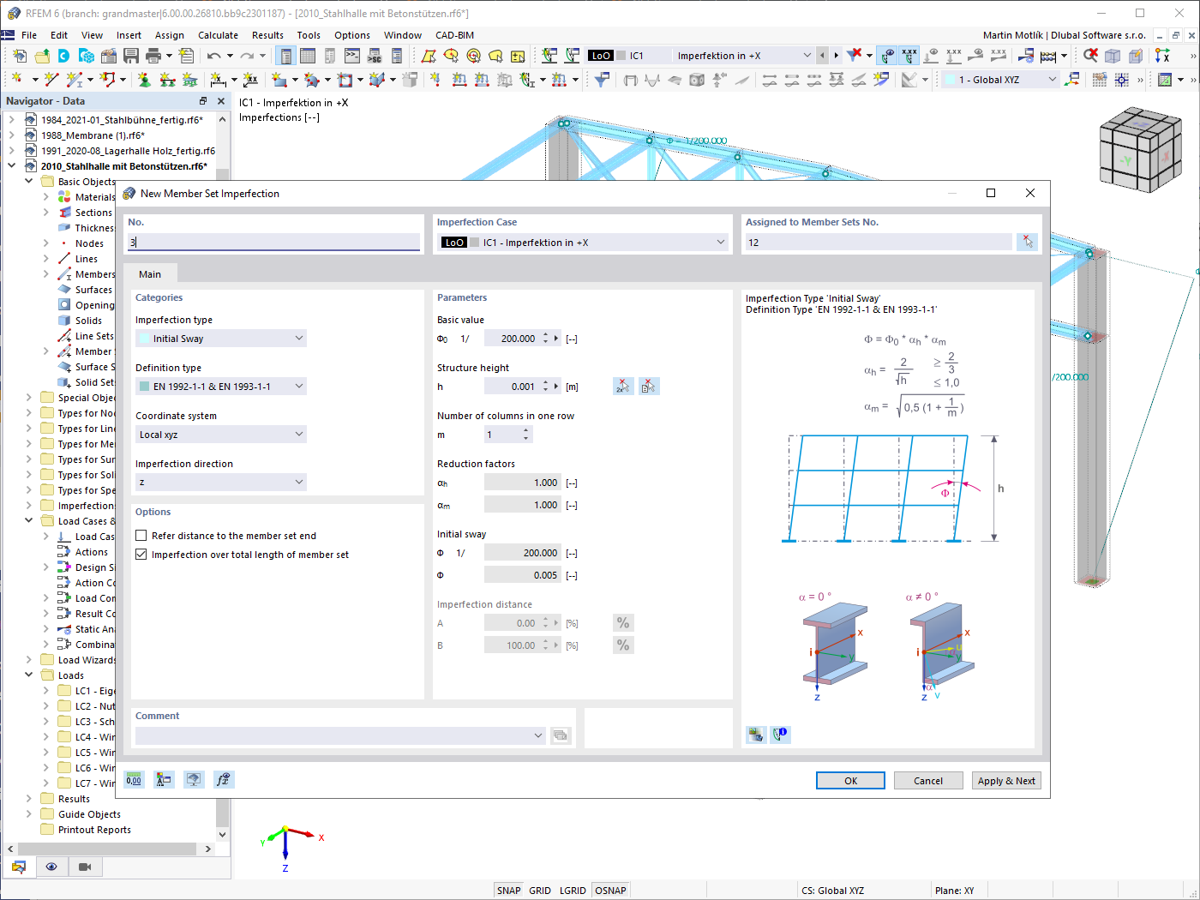Click the percent button for distance A
This screenshot has height=900, width=1200.
[623, 623]
